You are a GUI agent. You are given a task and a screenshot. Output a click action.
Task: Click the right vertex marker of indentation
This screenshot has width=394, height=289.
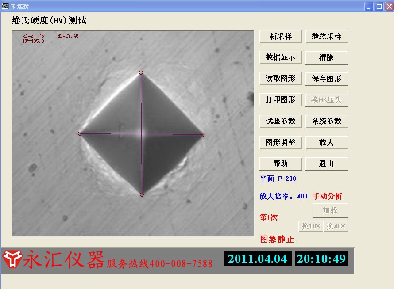pos(204,134)
